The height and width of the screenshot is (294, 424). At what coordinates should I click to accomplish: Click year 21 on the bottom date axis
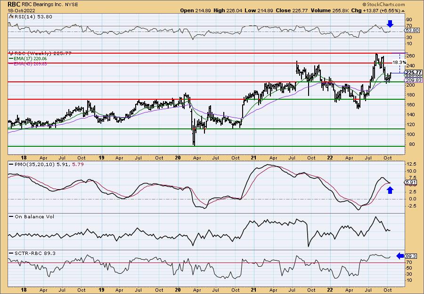click(x=253, y=290)
